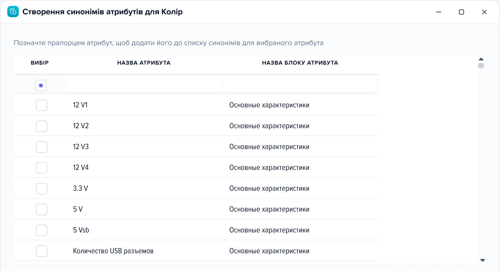This screenshot has width=500, height=271.
Task: Maximize the synonym creation window
Action: pos(461,12)
